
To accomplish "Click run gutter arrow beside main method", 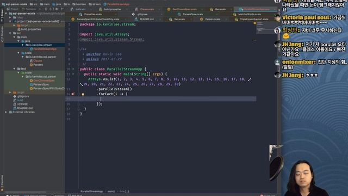I will point(73,74).
